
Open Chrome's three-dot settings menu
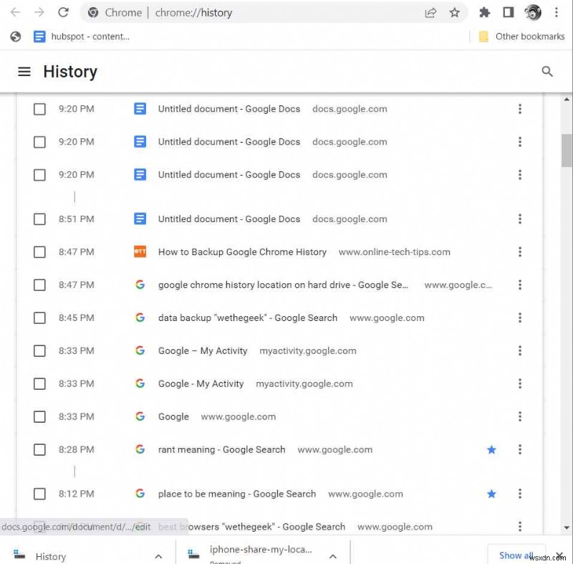click(557, 12)
